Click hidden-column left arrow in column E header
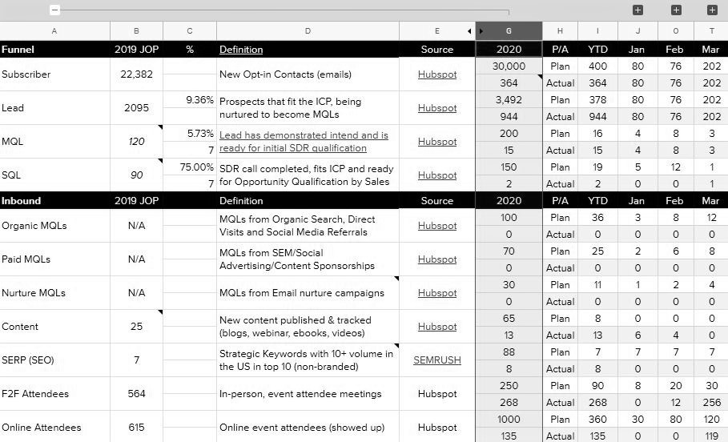The height and width of the screenshot is (442, 728). point(469,31)
